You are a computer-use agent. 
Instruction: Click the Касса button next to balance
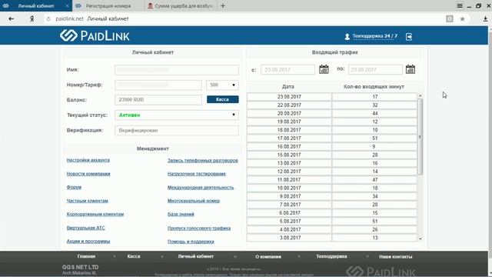pos(223,99)
